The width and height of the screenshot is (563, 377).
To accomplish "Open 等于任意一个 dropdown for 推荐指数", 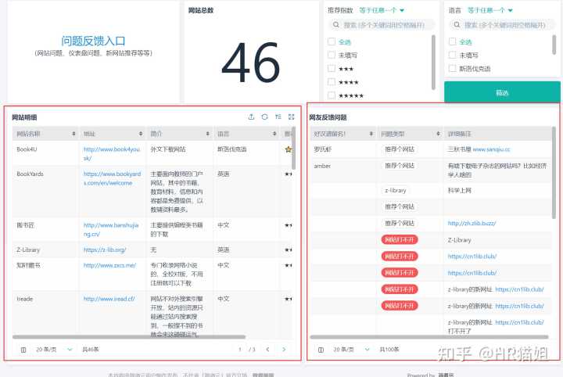I will 382,10.
